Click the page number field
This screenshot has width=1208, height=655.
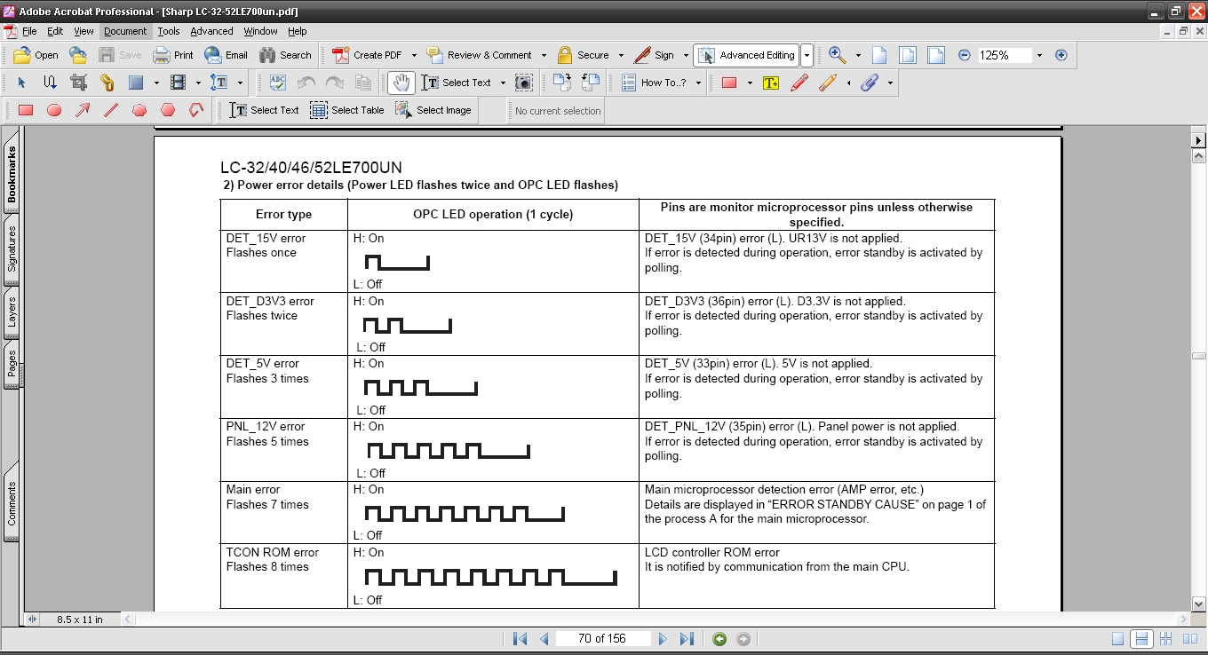602,639
